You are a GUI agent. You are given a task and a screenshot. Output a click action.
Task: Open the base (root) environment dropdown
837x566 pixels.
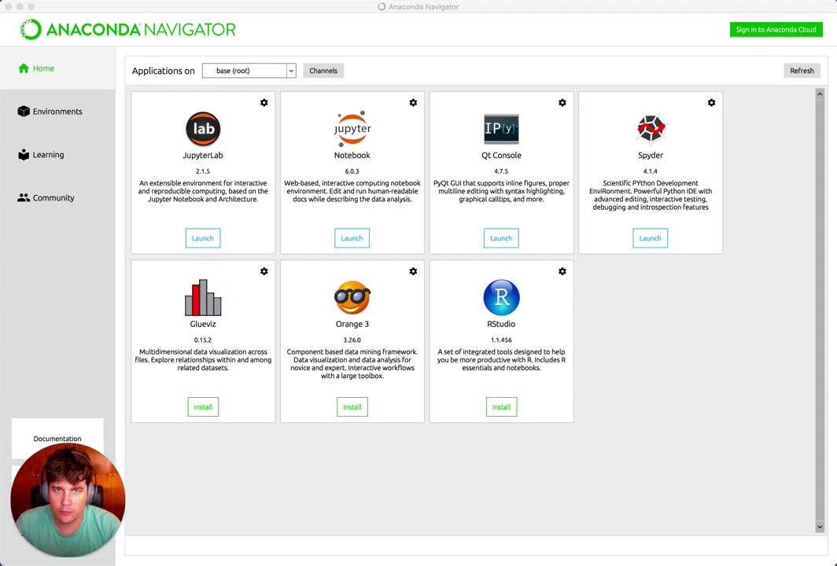pos(249,71)
